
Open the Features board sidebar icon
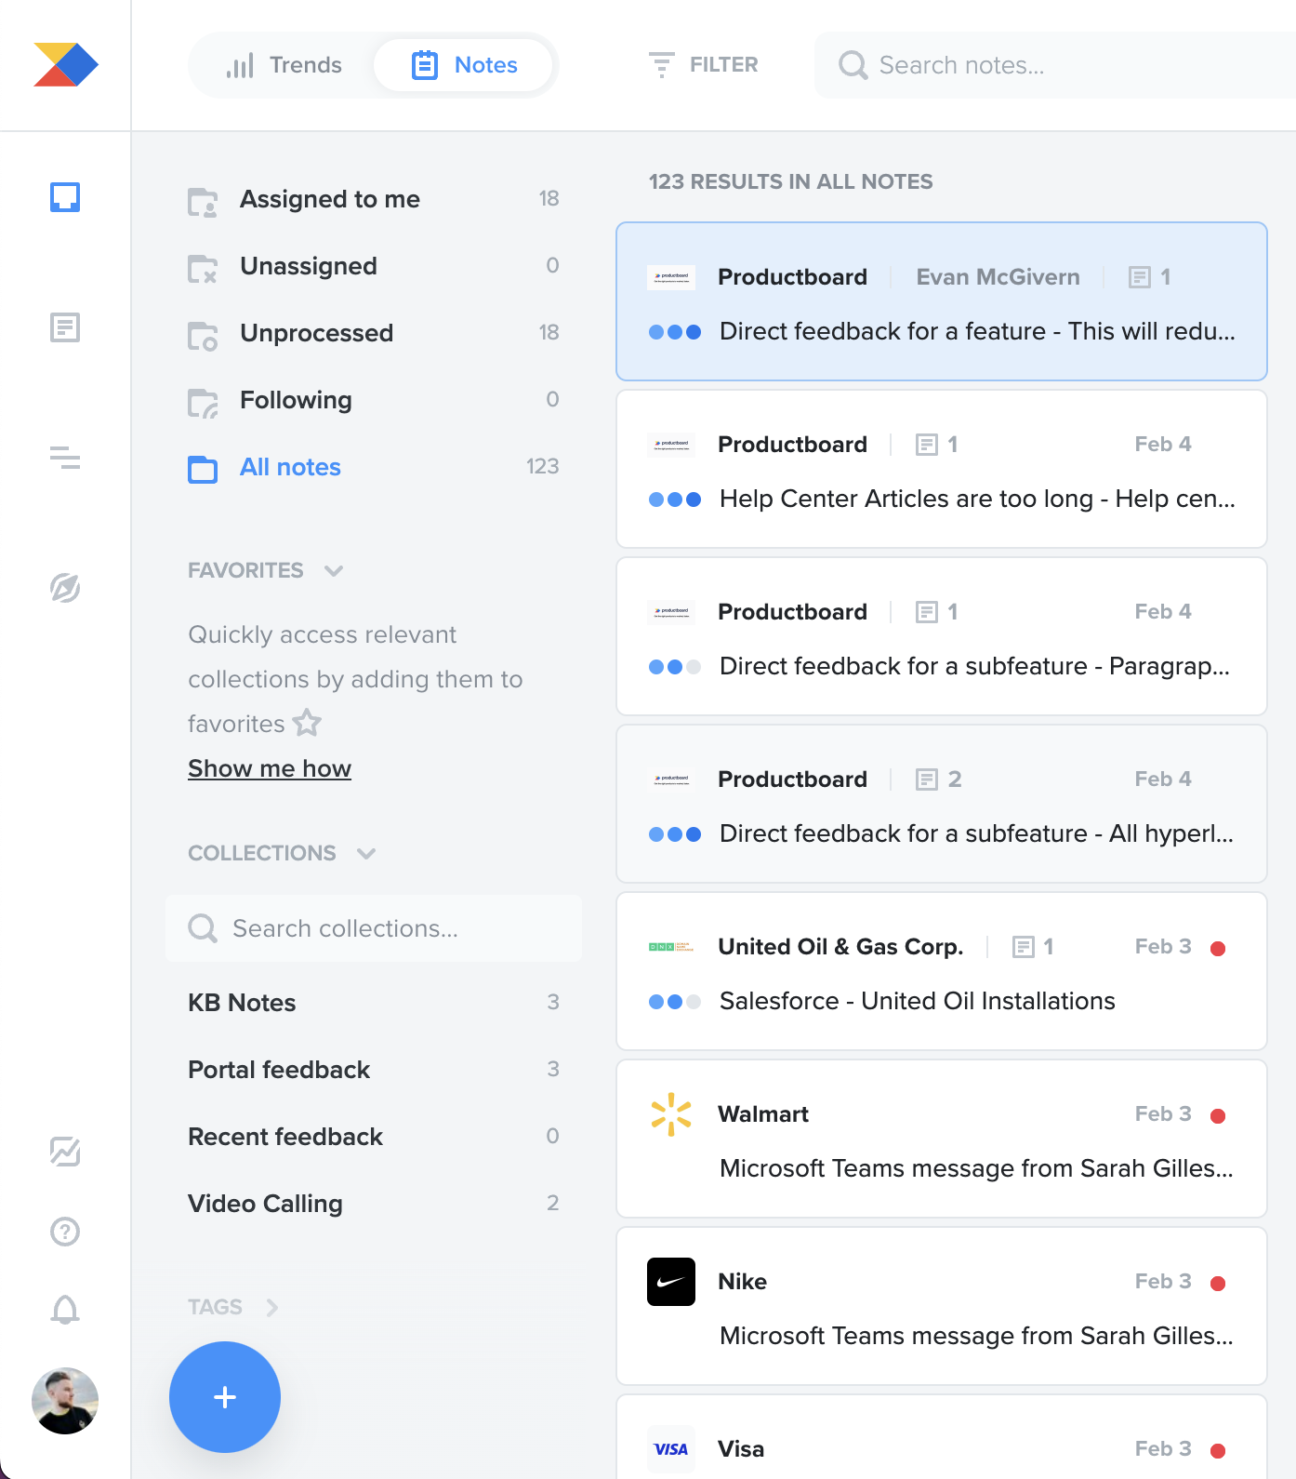pos(65,327)
